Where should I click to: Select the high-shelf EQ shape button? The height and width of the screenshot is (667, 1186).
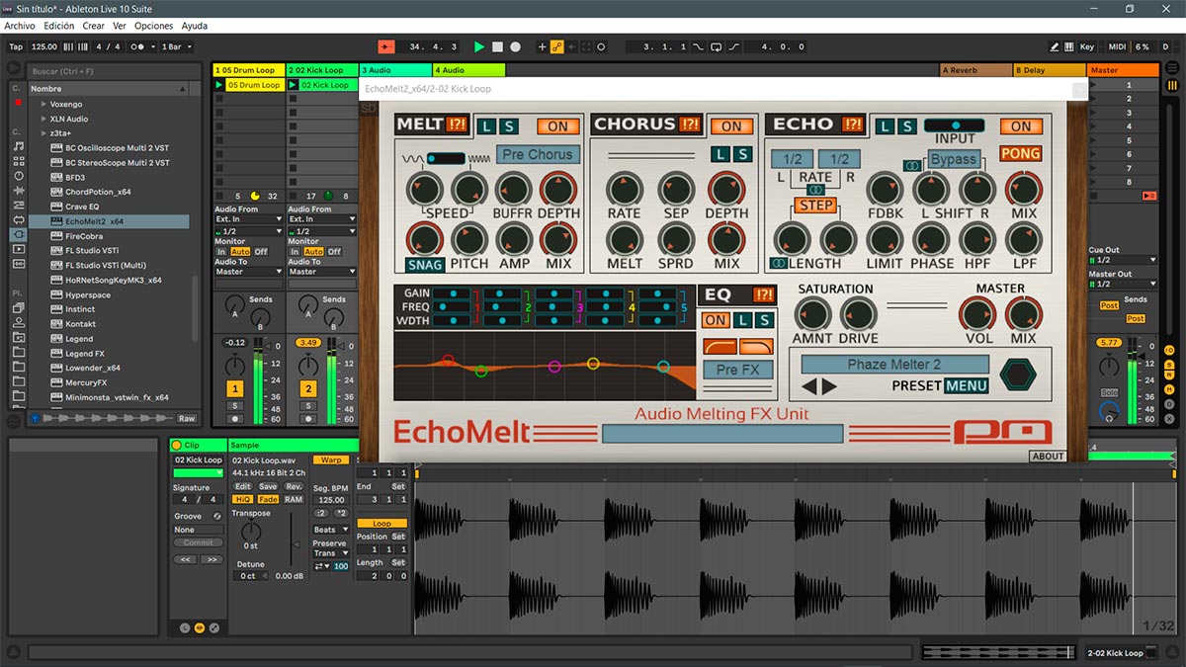click(756, 347)
